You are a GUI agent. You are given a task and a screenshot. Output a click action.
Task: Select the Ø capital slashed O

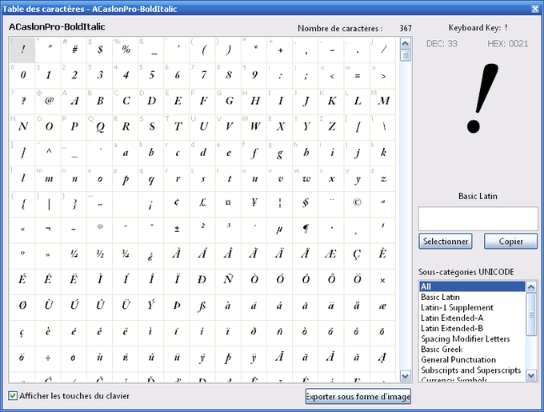point(22,306)
